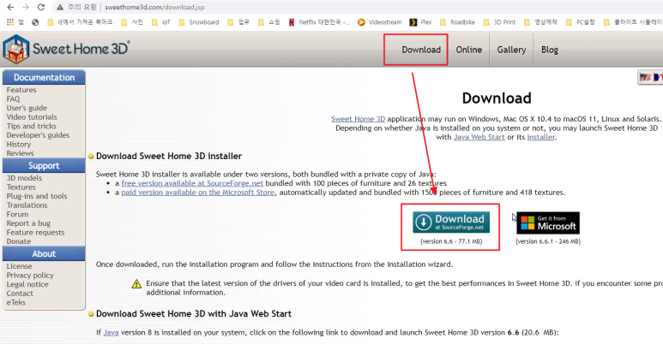Follow the Java link in Web Start section
Image resolution: width=663 pixels, height=344 pixels.
[x=111, y=333]
